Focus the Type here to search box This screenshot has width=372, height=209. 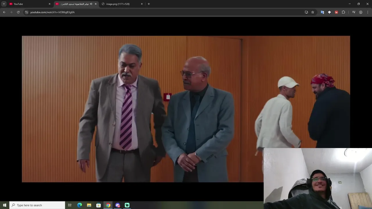(x=37, y=205)
